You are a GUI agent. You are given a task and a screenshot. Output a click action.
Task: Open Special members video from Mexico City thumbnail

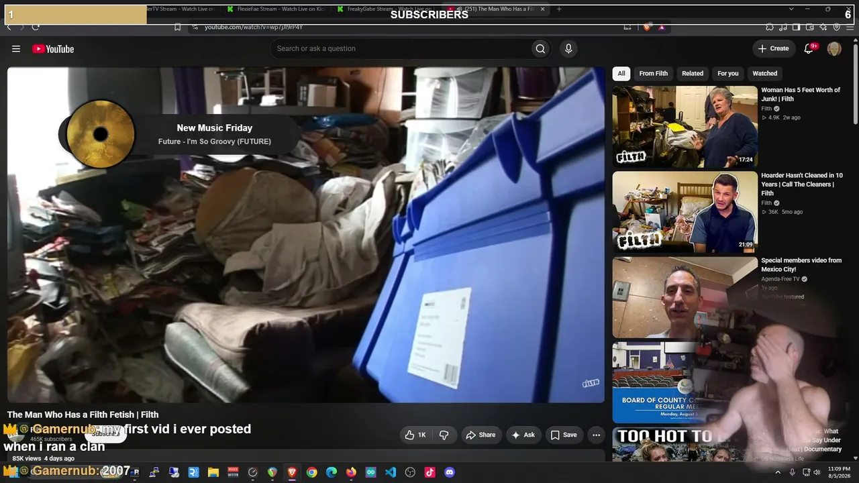(x=685, y=297)
